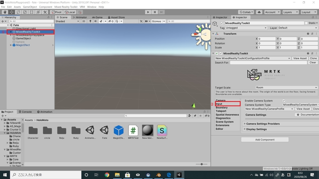
Task: Toggle MixedRealityToolkit component enabled checkbox
Action: pyautogui.click(x=221, y=53)
